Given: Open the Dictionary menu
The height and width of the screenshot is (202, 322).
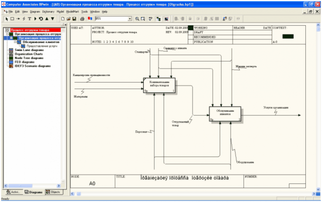Looking at the screenshot, I should click(x=48, y=12).
